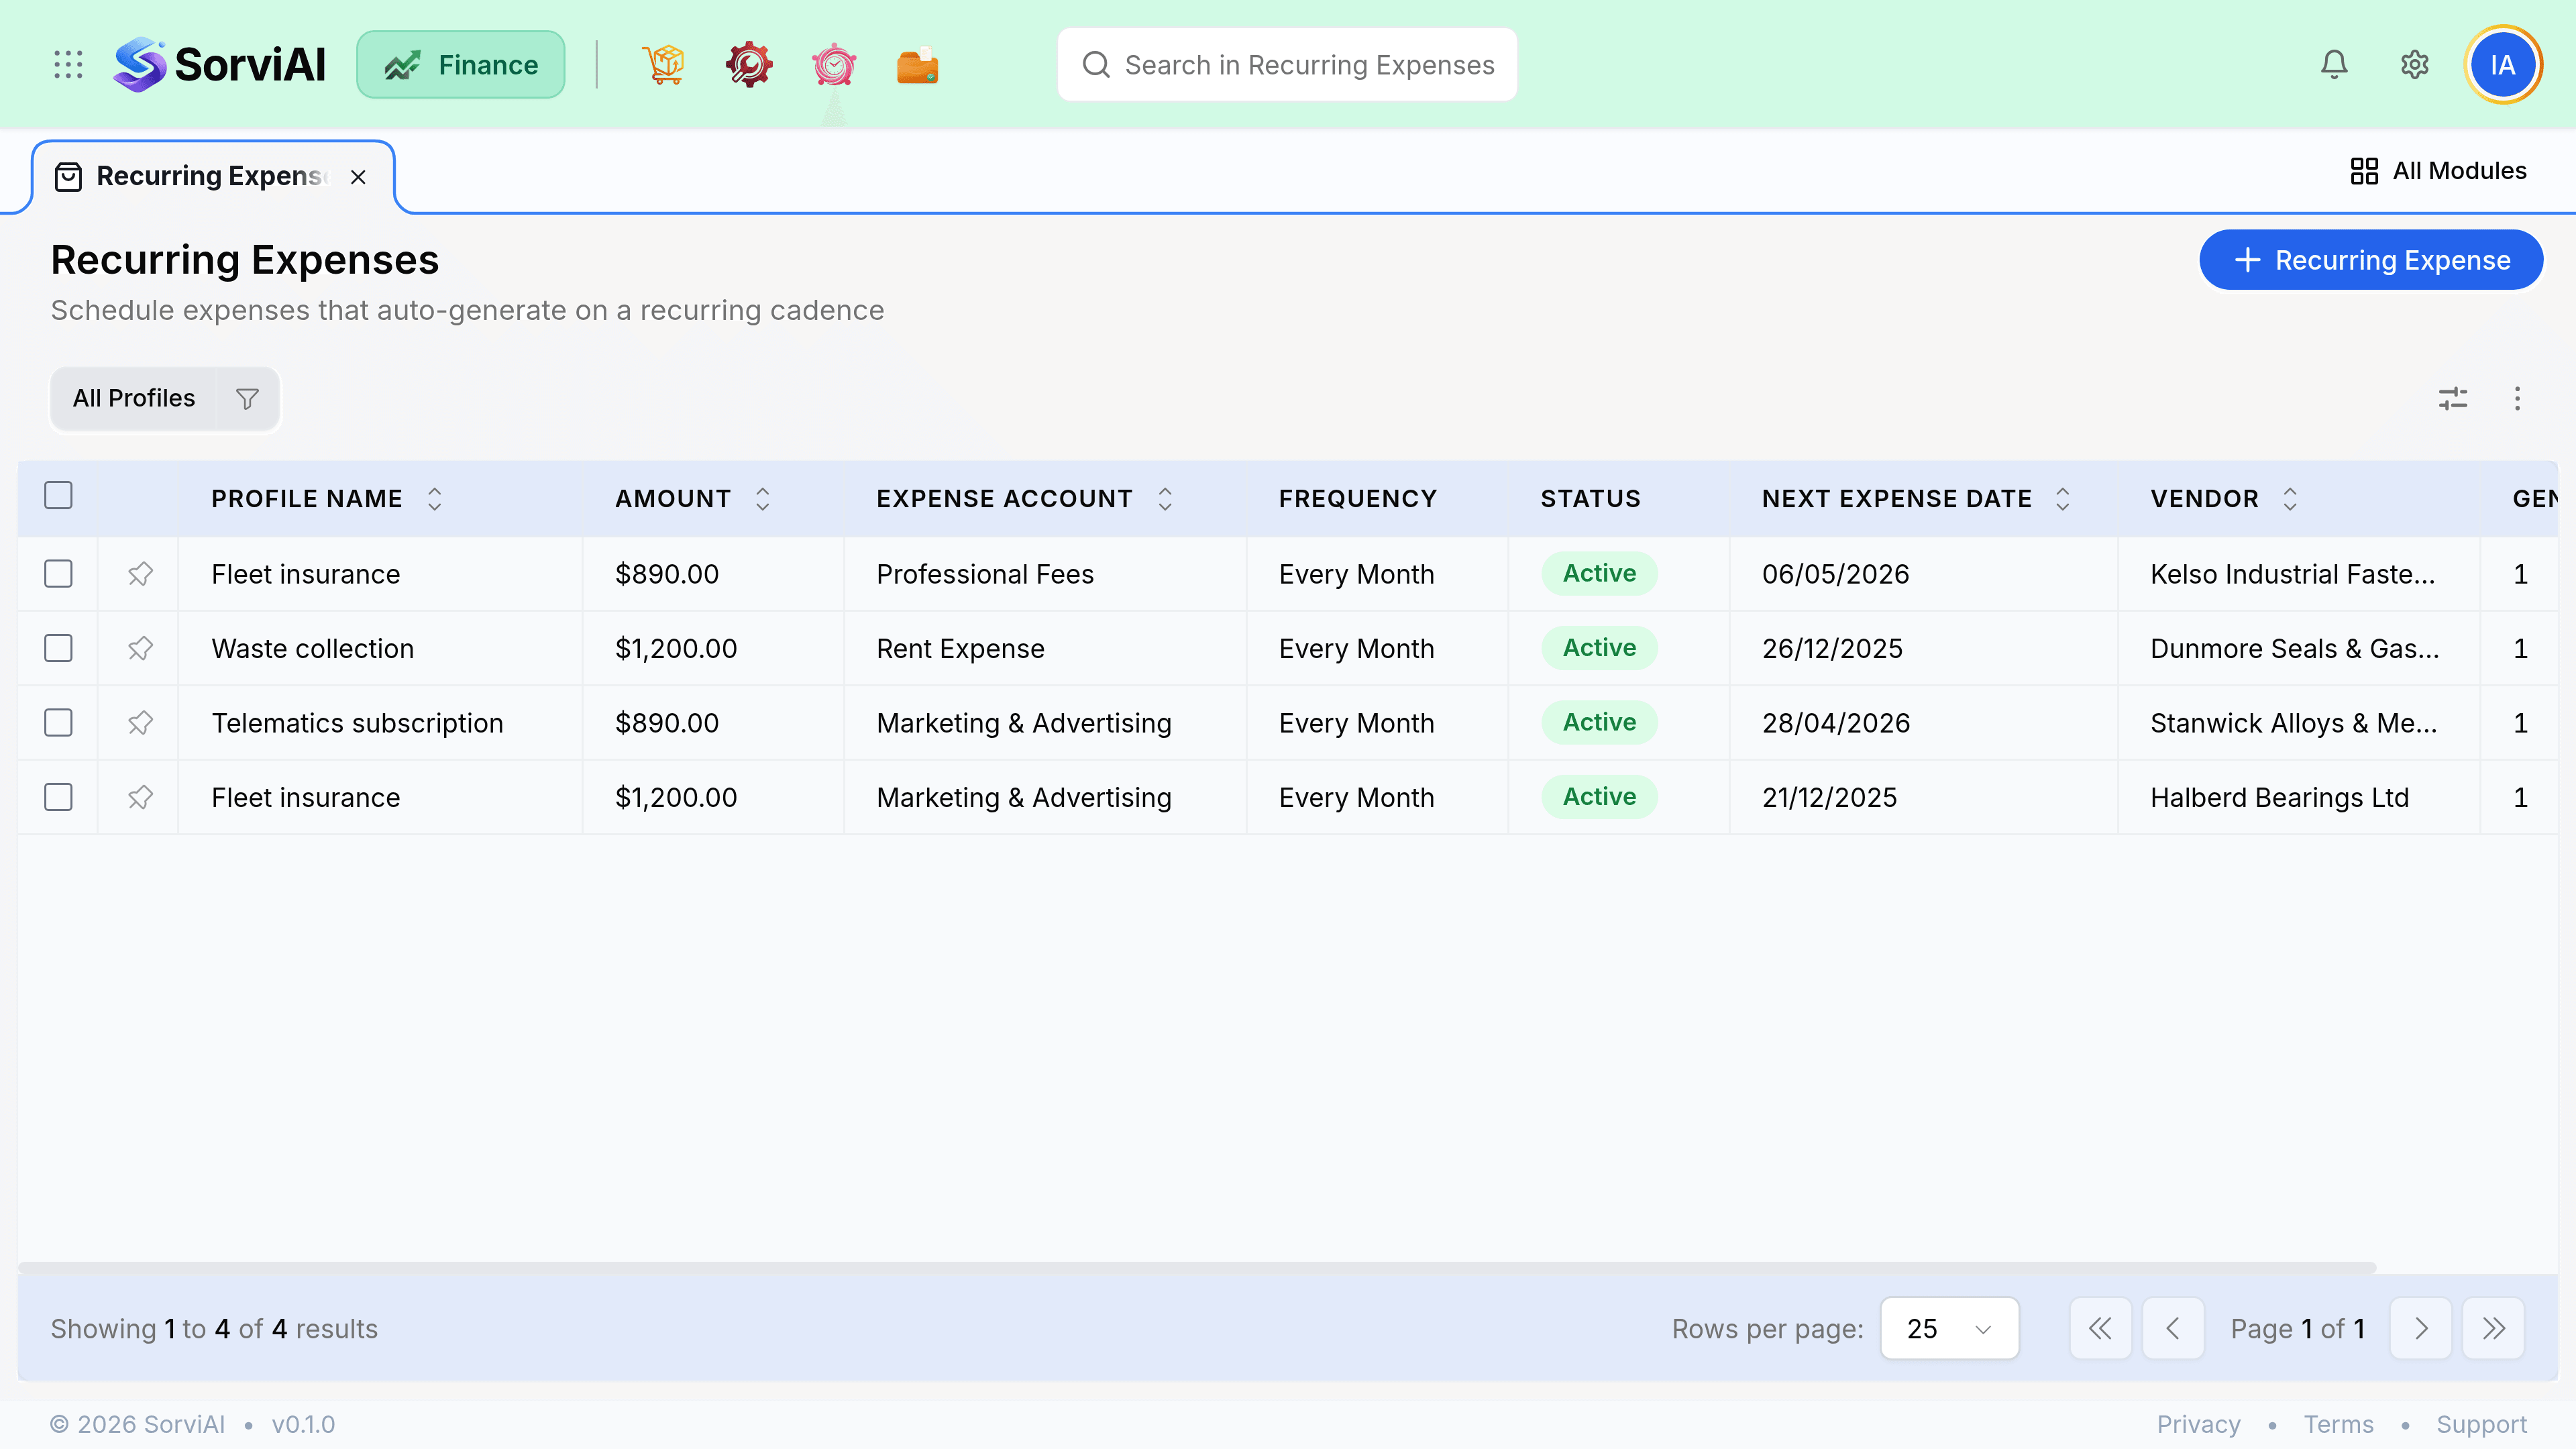Click the SorviAI logo
Image resolution: width=2576 pixels, height=1449 pixels.
[x=220, y=65]
